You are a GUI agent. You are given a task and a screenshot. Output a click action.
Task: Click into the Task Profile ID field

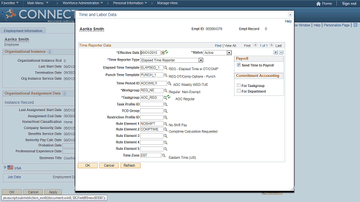[151, 104]
